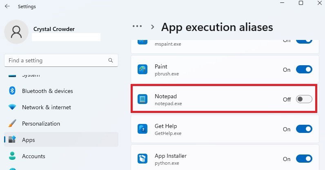Open the Accounts settings category
325x170 pixels.
(61, 156)
